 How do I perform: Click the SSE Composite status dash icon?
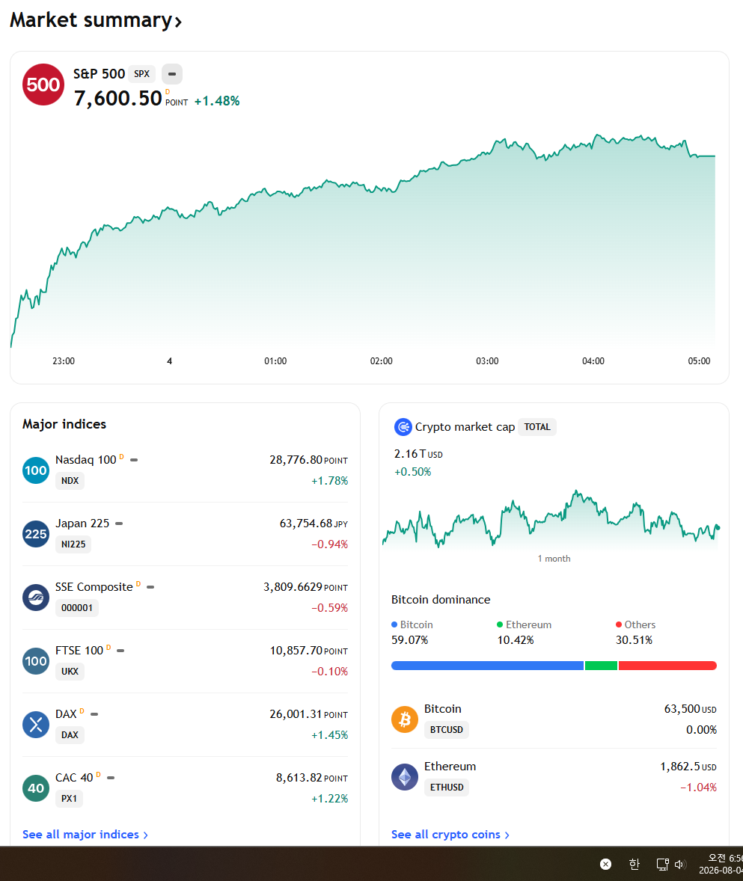point(150,587)
